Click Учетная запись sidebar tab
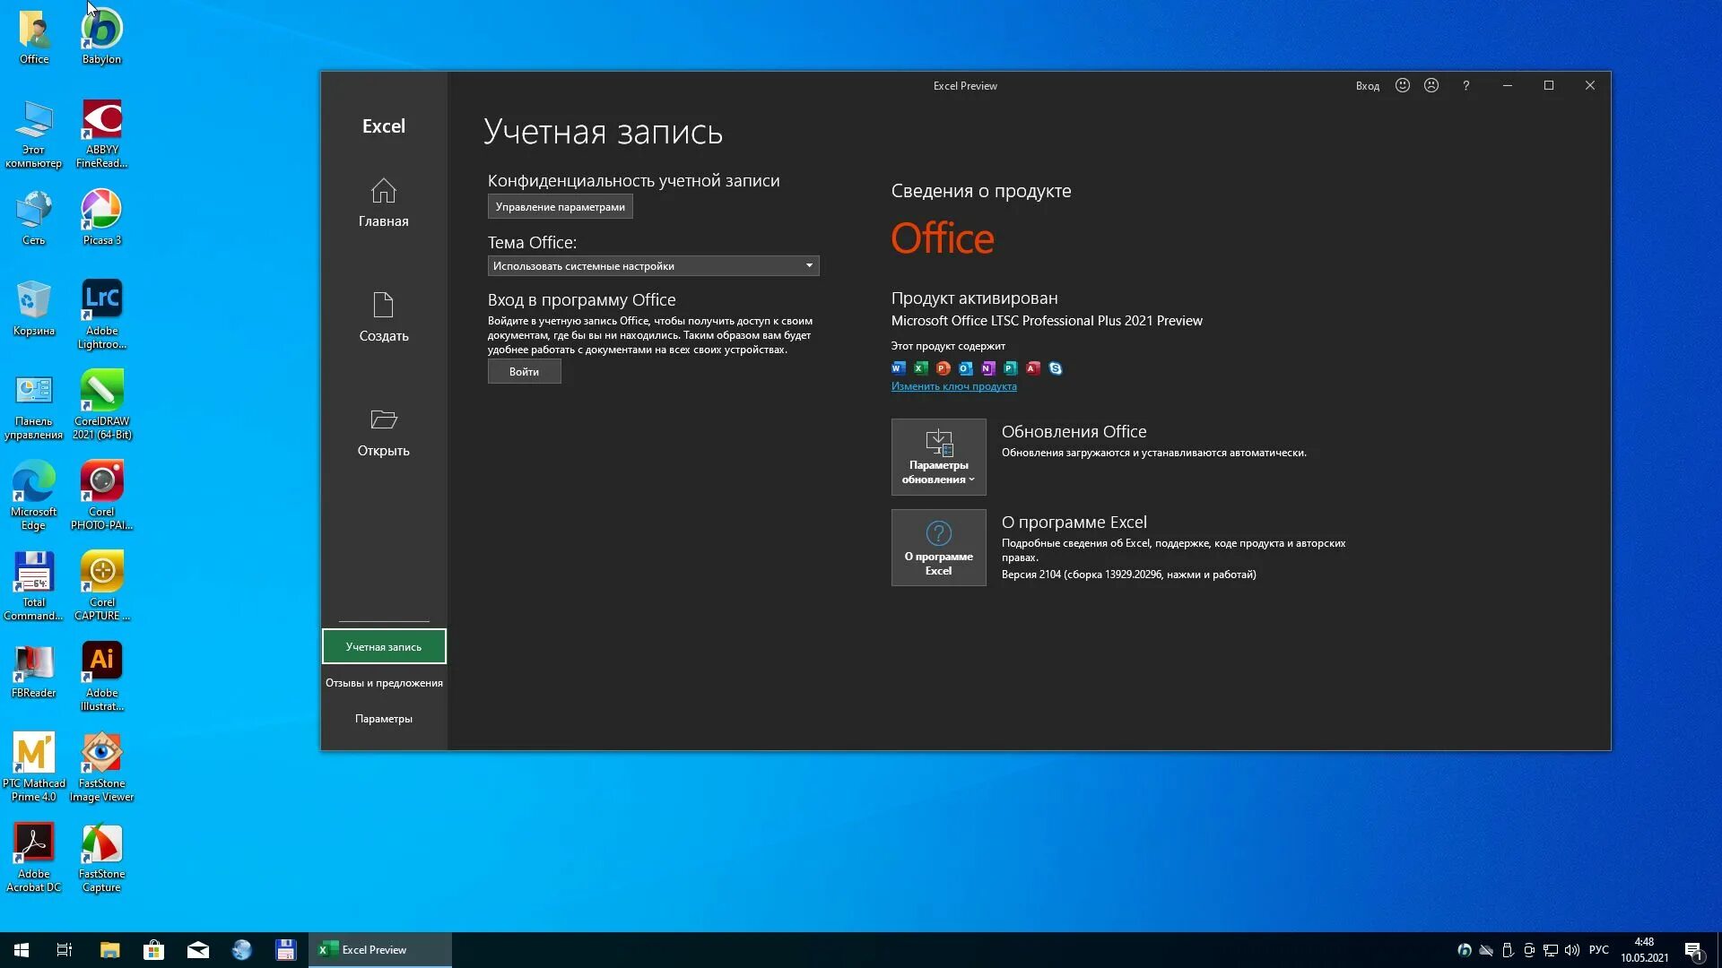Viewport: 1722px width, 968px height. coord(385,646)
